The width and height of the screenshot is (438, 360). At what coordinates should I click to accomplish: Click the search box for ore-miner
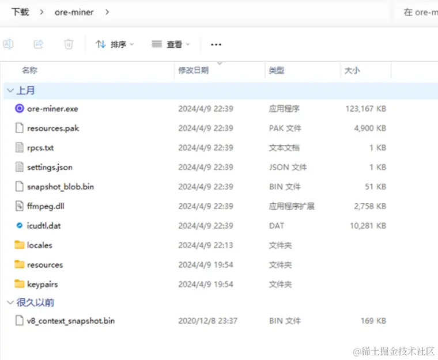[417, 12]
